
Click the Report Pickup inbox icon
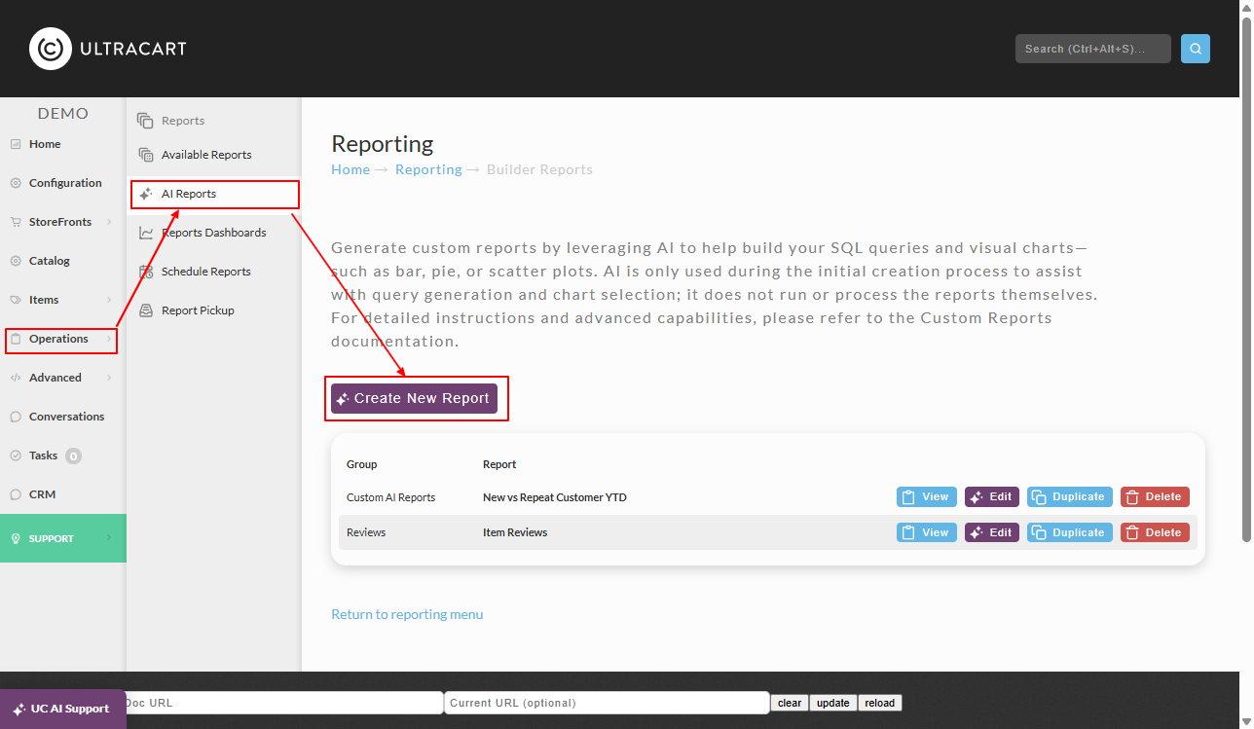(146, 310)
